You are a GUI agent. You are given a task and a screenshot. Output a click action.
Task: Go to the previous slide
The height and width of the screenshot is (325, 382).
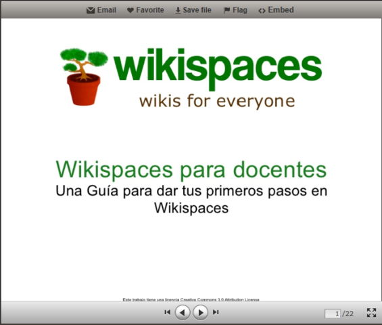(183, 312)
